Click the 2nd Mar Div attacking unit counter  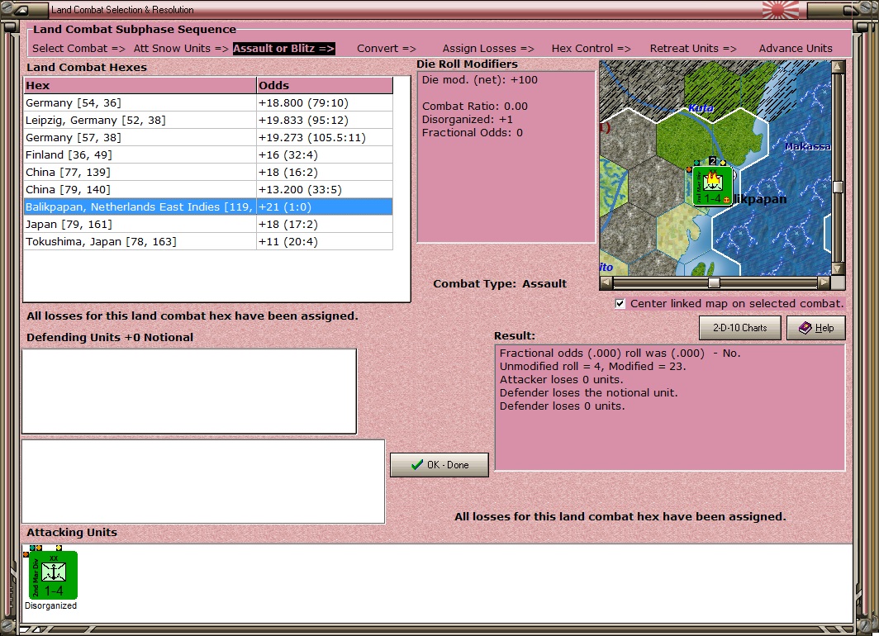[x=53, y=575]
